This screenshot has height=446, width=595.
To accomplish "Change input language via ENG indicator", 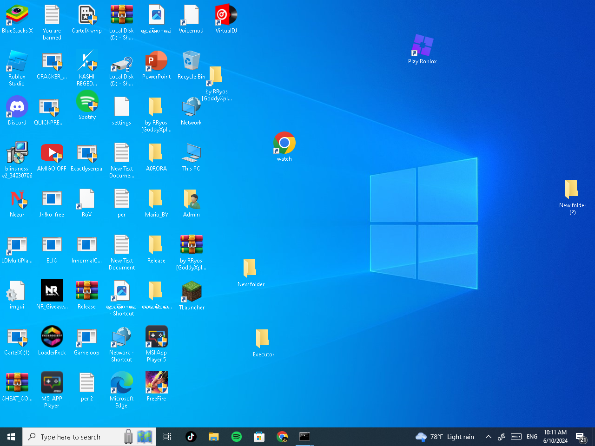I will [x=532, y=437].
